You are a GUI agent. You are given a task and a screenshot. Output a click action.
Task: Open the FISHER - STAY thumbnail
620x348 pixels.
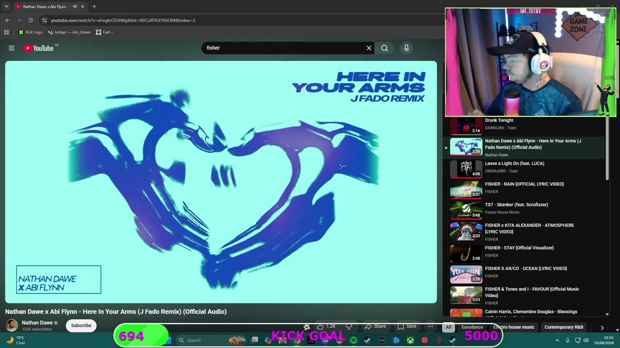coord(466,253)
